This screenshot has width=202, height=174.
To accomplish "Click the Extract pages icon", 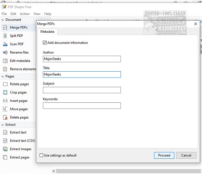I will click(x=5, y=158).
